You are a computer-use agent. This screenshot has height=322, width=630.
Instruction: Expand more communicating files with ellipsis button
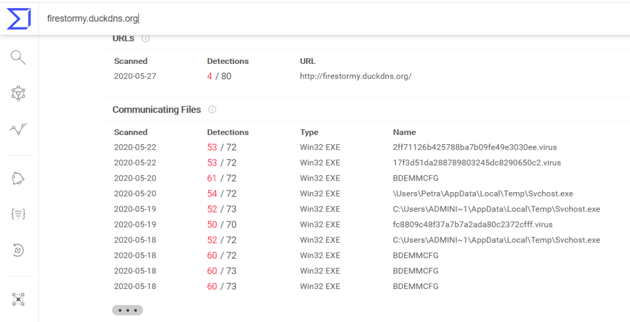[x=127, y=310]
